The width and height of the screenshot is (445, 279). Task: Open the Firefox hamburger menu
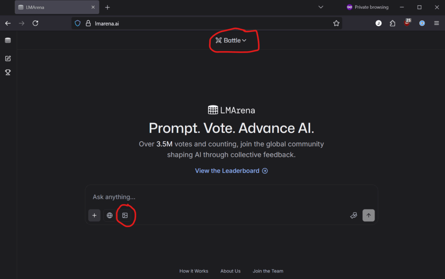coord(436,23)
